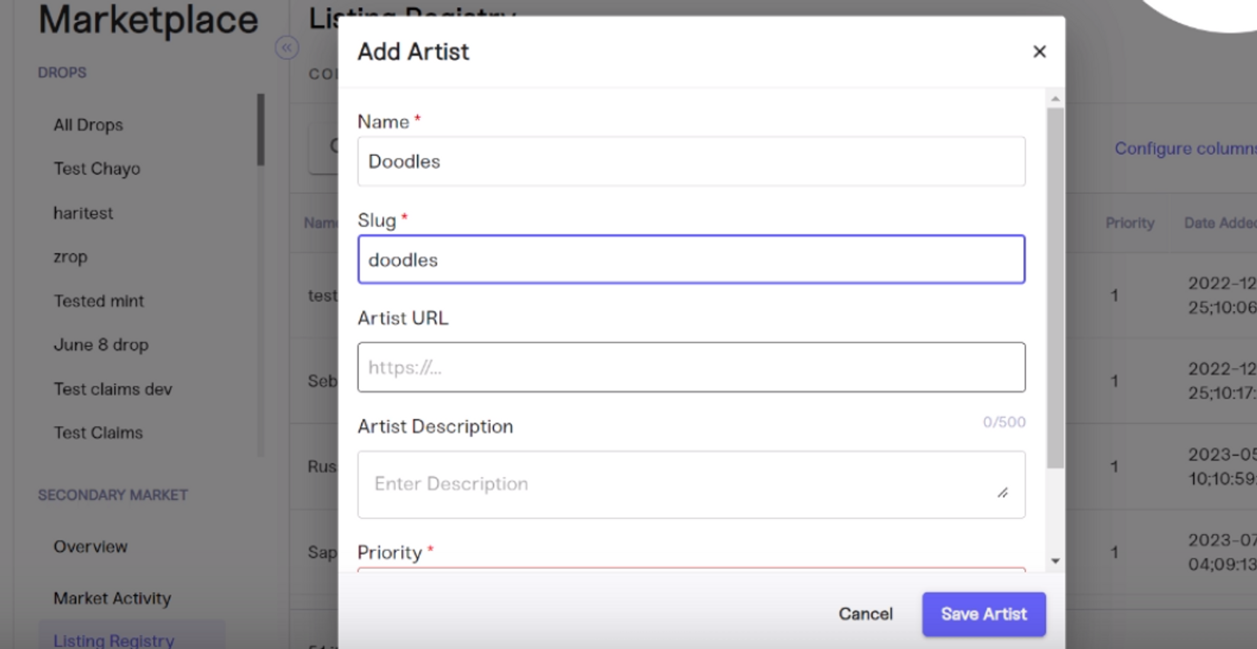Click the Configure columns link

point(1184,149)
